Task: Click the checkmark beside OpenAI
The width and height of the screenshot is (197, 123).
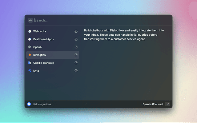Action: [x=76, y=47]
